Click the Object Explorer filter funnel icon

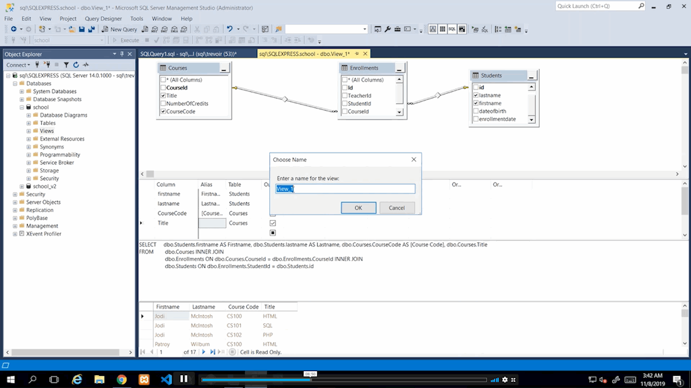66,65
